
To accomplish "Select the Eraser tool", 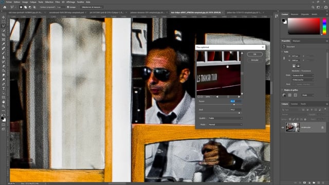I will (4, 66).
